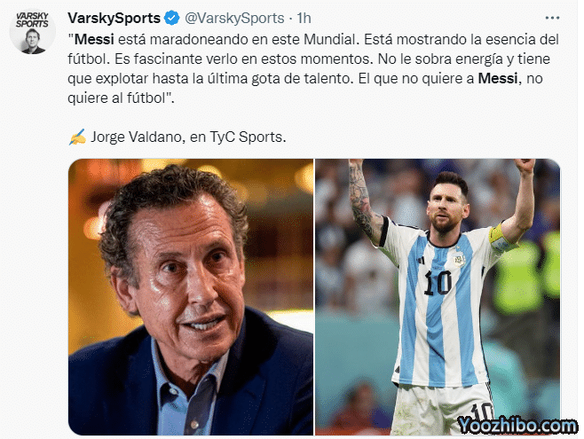Screen dimensions: 584x439
Task: Open the three-dot more options menu
Action: coord(552,18)
